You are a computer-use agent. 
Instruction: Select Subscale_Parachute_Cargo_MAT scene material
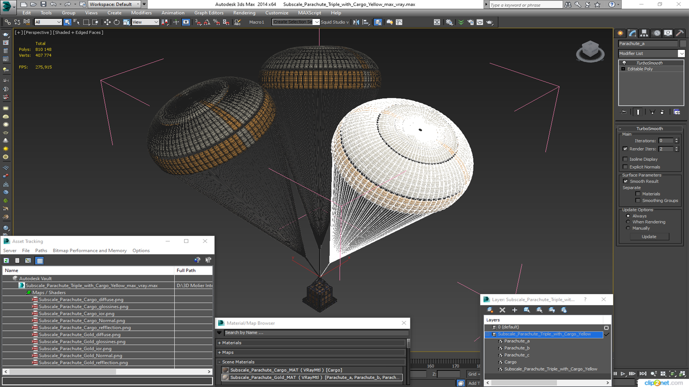[311, 370]
